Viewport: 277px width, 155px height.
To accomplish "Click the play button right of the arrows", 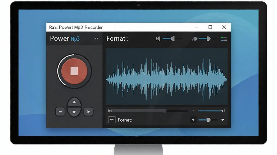I will coord(88,112).
